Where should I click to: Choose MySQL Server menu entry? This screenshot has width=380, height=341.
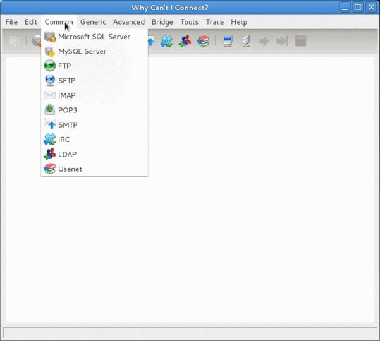(94, 51)
